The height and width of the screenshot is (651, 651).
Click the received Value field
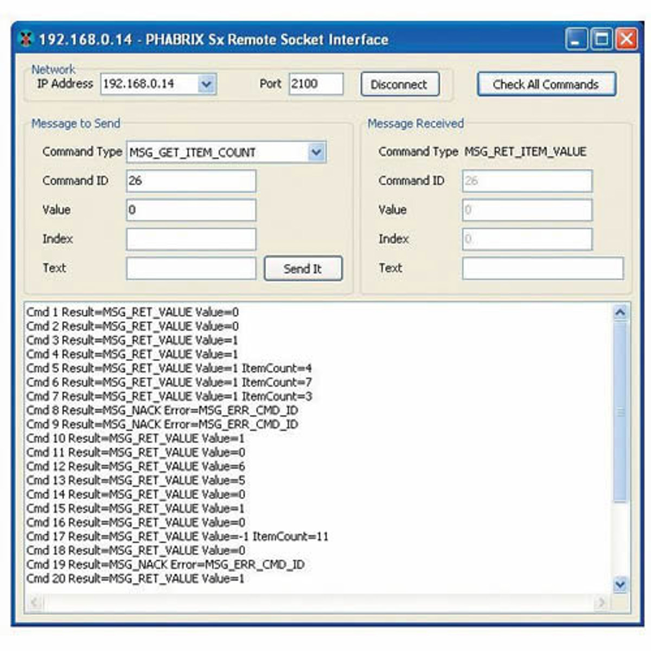tap(527, 210)
